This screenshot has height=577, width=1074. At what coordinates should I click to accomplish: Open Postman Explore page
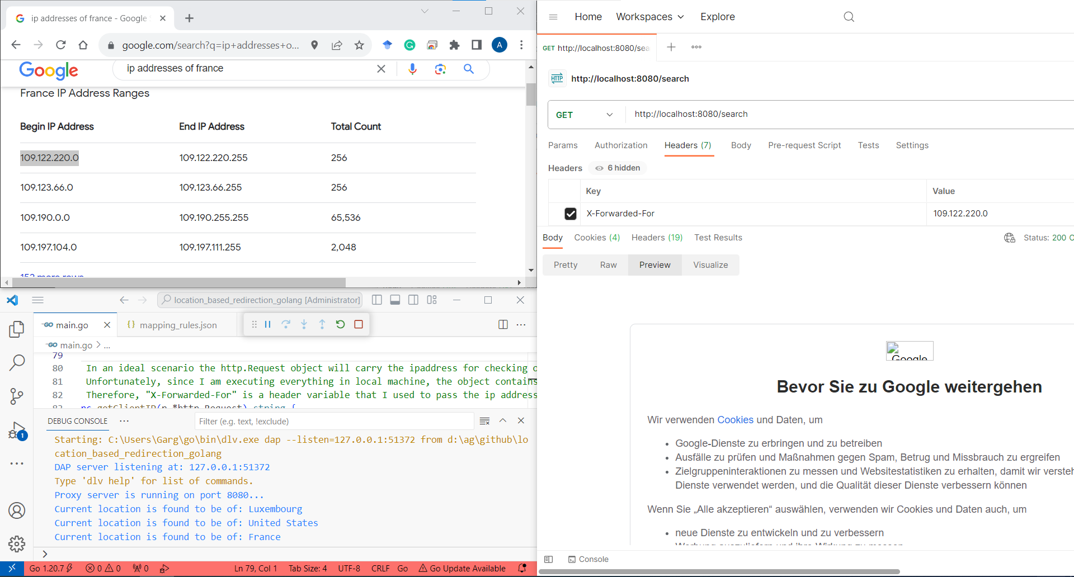(x=718, y=17)
